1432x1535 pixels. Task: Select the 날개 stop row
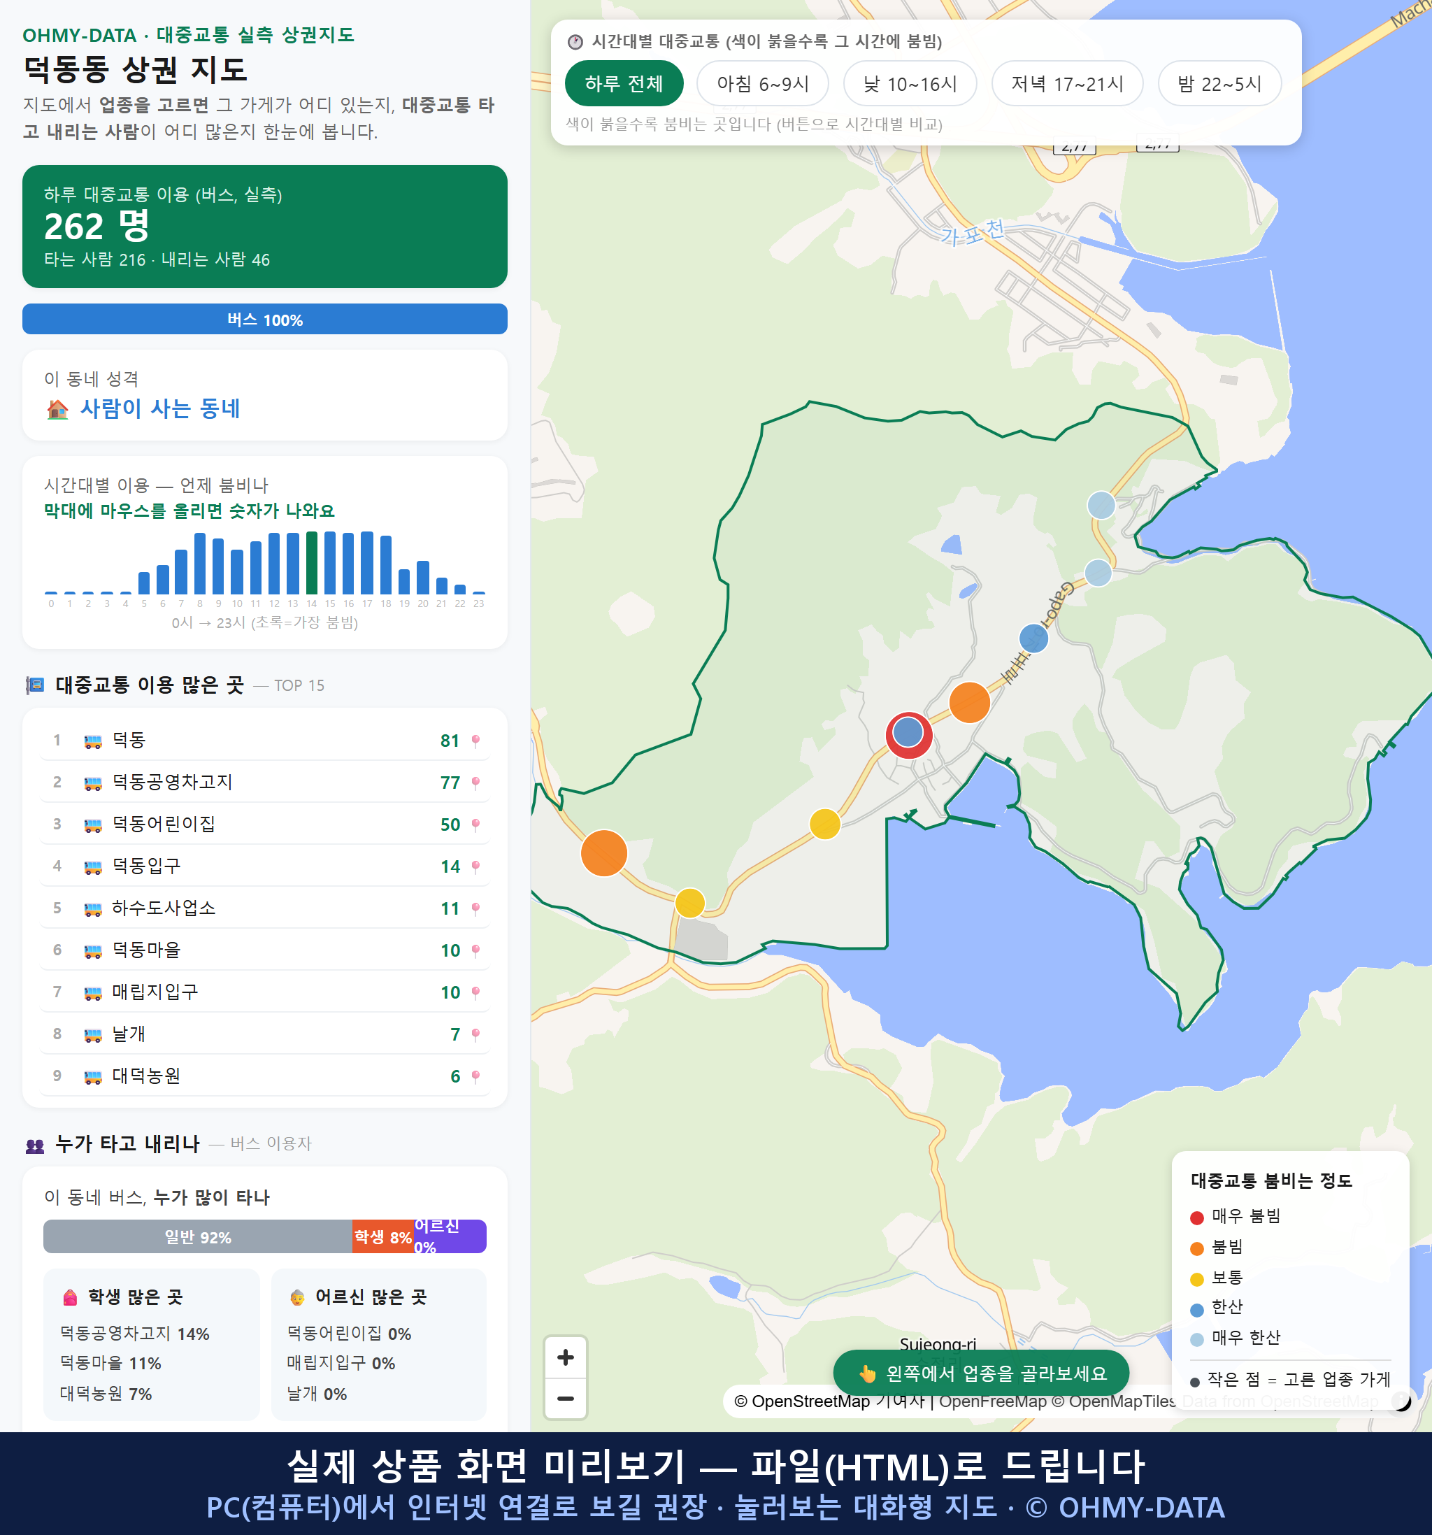coord(265,1034)
